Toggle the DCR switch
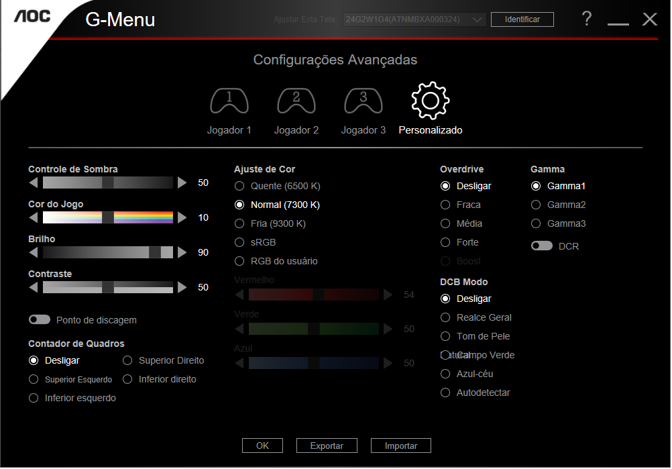The width and height of the screenshot is (672, 469). (x=542, y=246)
